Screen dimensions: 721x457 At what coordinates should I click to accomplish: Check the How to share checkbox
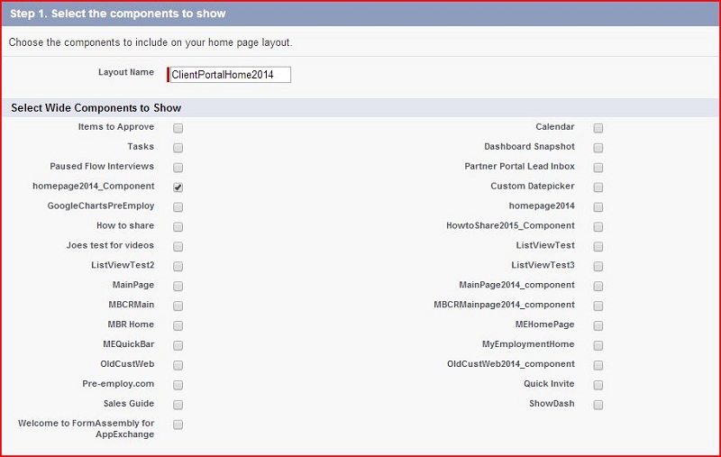click(178, 226)
